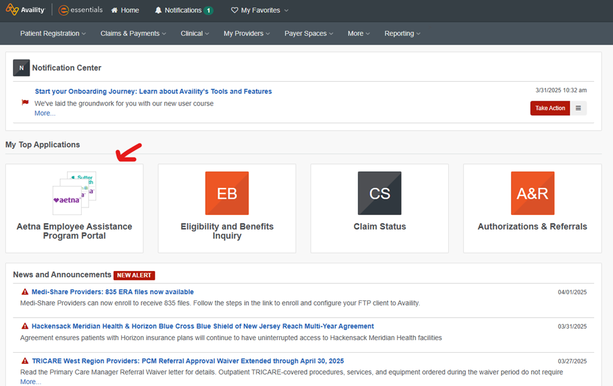Screen dimensions: 613x386
Task: Open the A&R Authorizations tile icon
Action: [x=533, y=193]
